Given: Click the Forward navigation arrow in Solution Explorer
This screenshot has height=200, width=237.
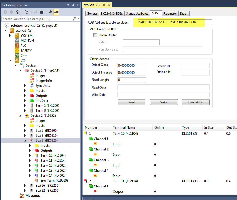Looking at the screenshot, I should tap(11, 12).
